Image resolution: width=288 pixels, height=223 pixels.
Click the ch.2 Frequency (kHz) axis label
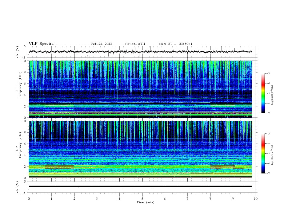coord(19,145)
